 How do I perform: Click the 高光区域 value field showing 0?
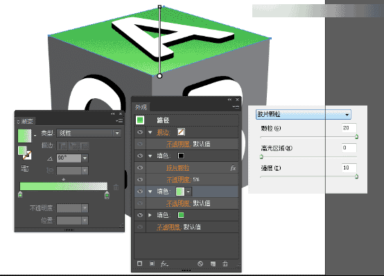point(349,147)
